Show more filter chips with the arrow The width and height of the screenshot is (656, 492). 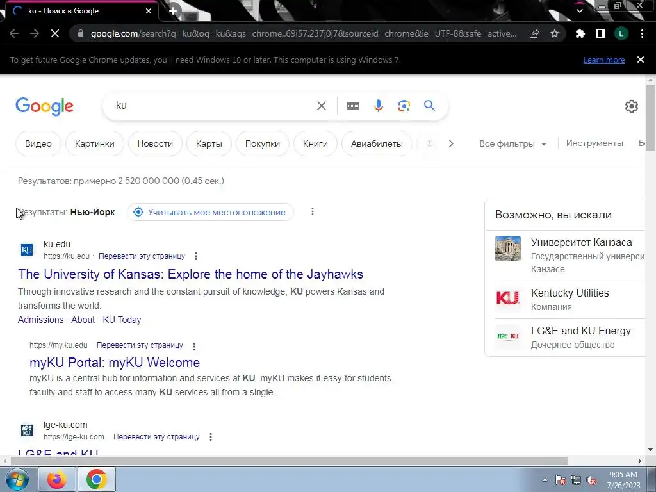coord(450,143)
